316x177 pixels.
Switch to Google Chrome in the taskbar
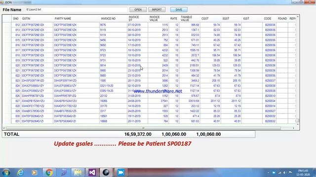click(49, 173)
